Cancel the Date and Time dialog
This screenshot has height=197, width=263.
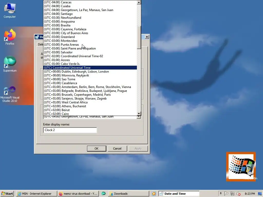point(117,149)
